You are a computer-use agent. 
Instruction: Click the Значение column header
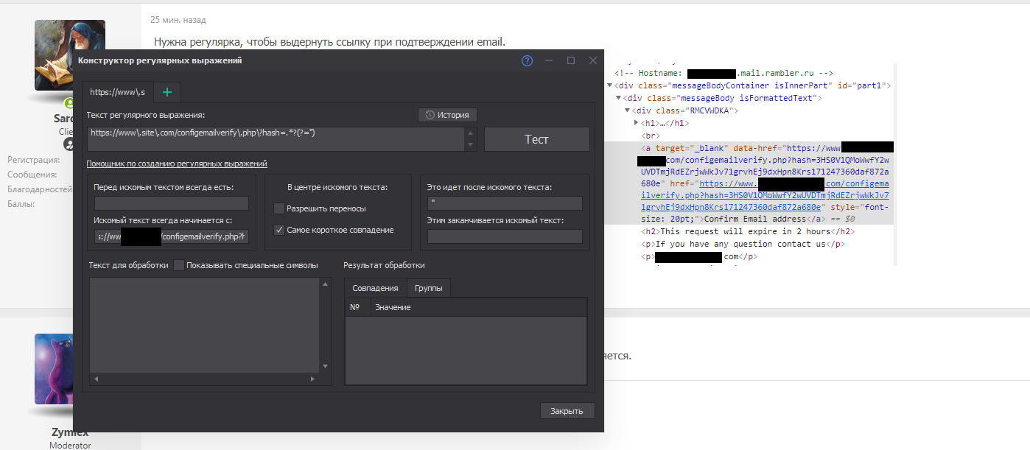pos(478,307)
